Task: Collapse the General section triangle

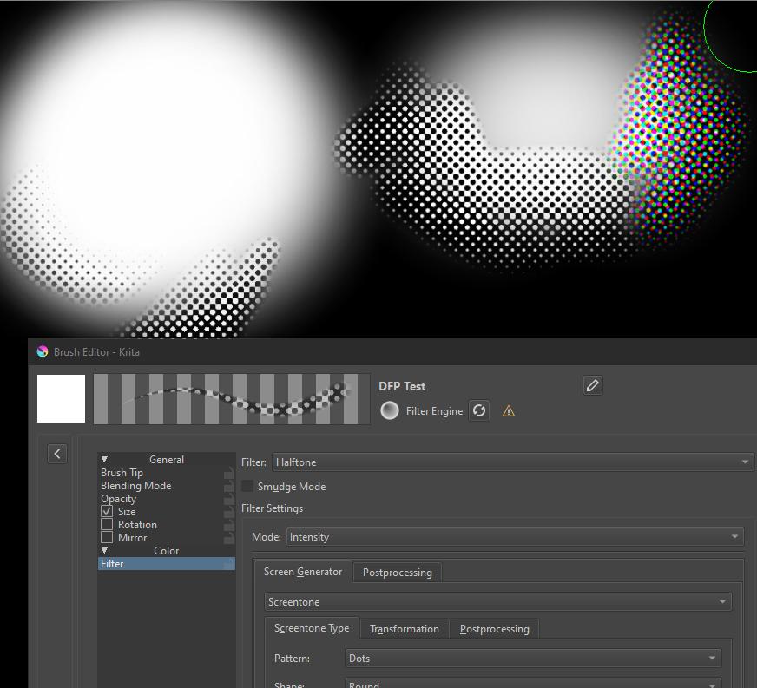Action: click(104, 460)
